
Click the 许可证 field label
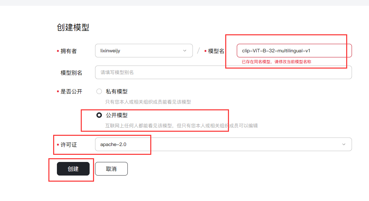pyautogui.click(x=68, y=145)
